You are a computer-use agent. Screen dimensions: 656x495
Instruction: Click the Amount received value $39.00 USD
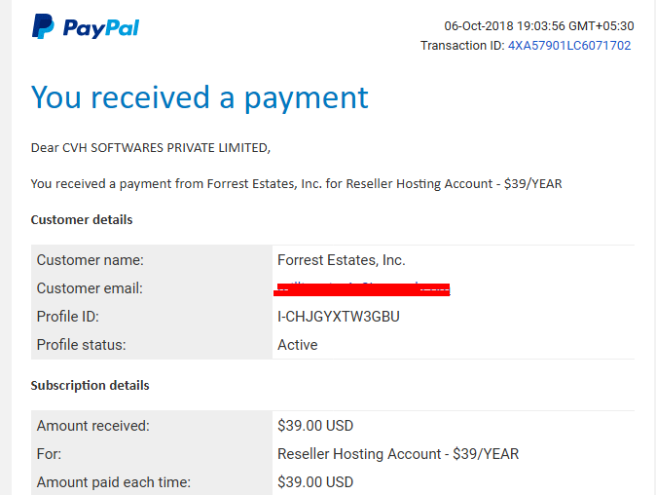coord(315,426)
